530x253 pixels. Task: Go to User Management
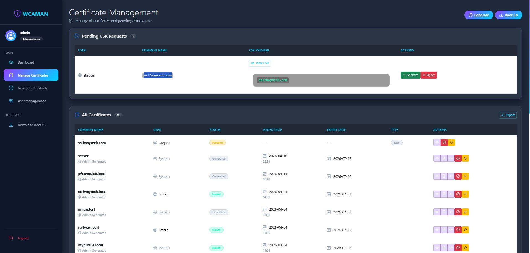click(x=31, y=101)
